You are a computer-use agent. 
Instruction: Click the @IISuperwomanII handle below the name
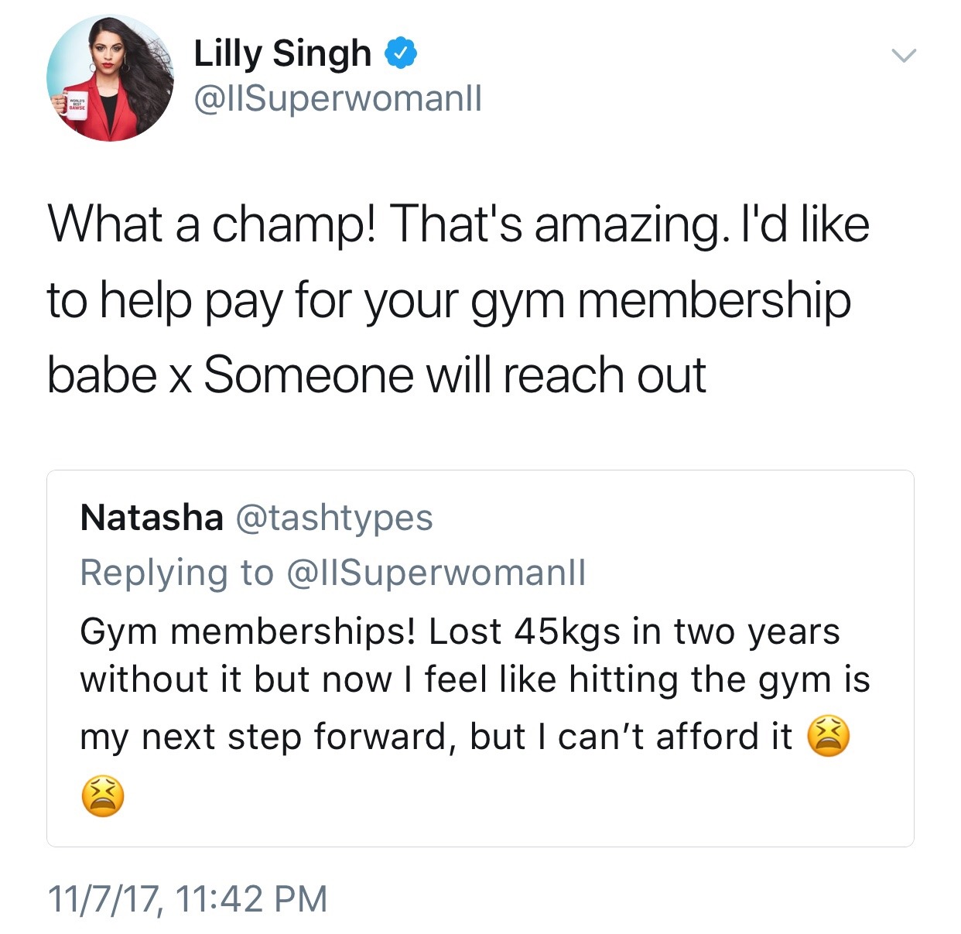tap(337, 98)
